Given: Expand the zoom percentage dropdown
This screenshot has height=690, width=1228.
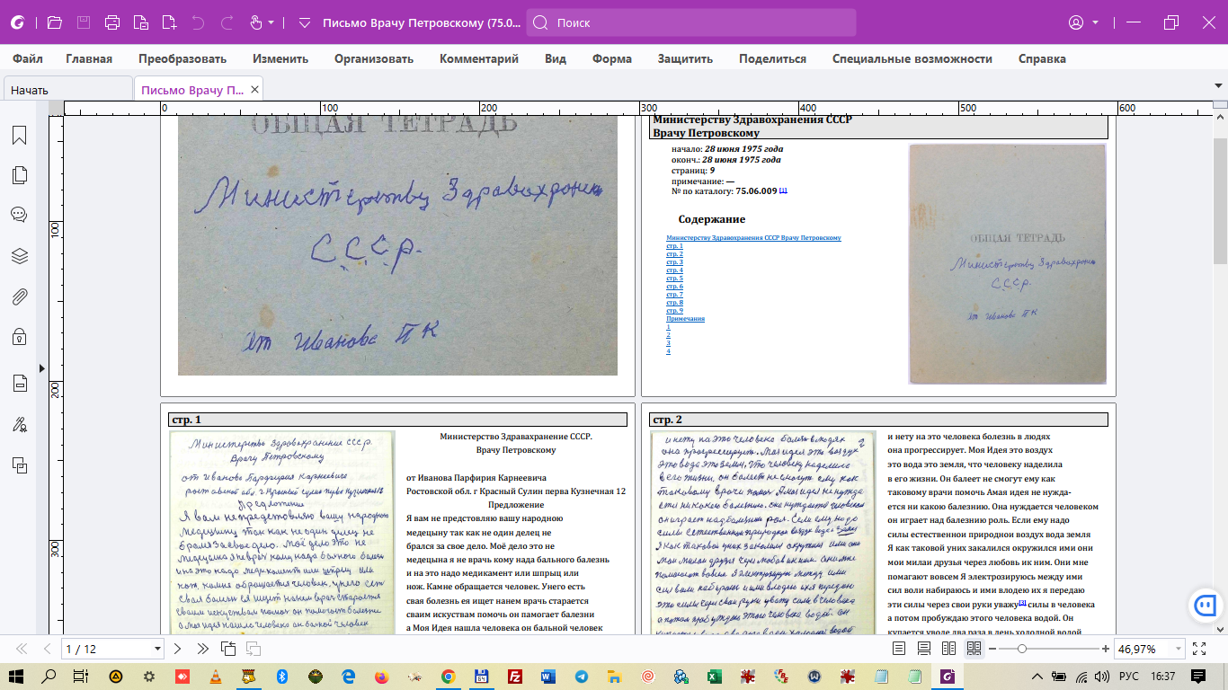Looking at the screenshot, I should pos(1178,649).
